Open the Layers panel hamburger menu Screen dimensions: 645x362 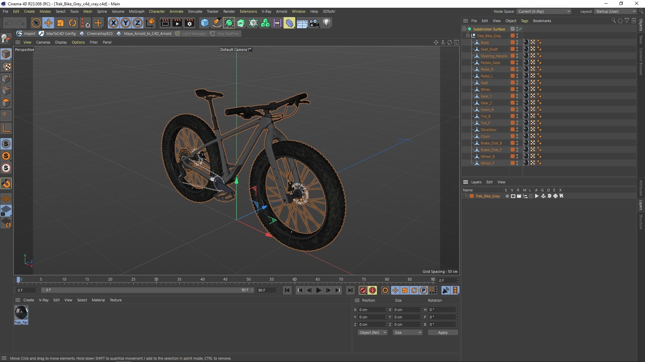(465, 182)
